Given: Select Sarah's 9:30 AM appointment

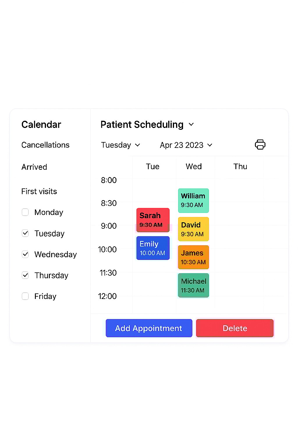Looking at the screenshot, I should (x=153, y=220).
